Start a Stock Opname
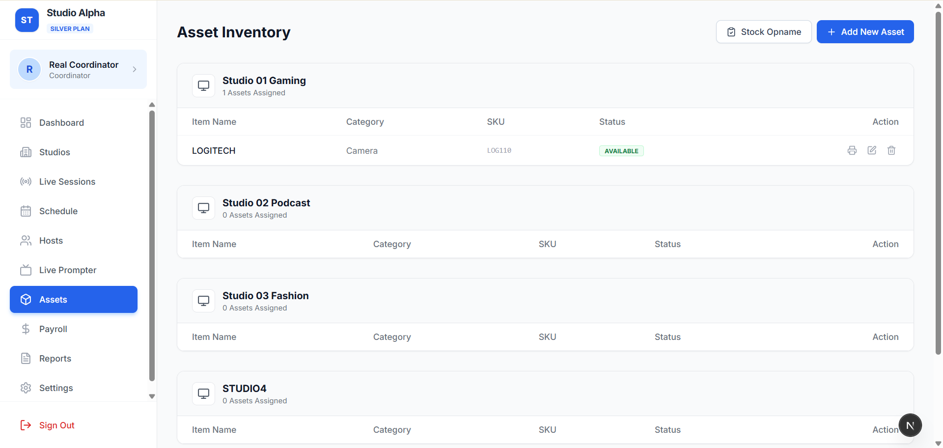 (x=764, y=32)
